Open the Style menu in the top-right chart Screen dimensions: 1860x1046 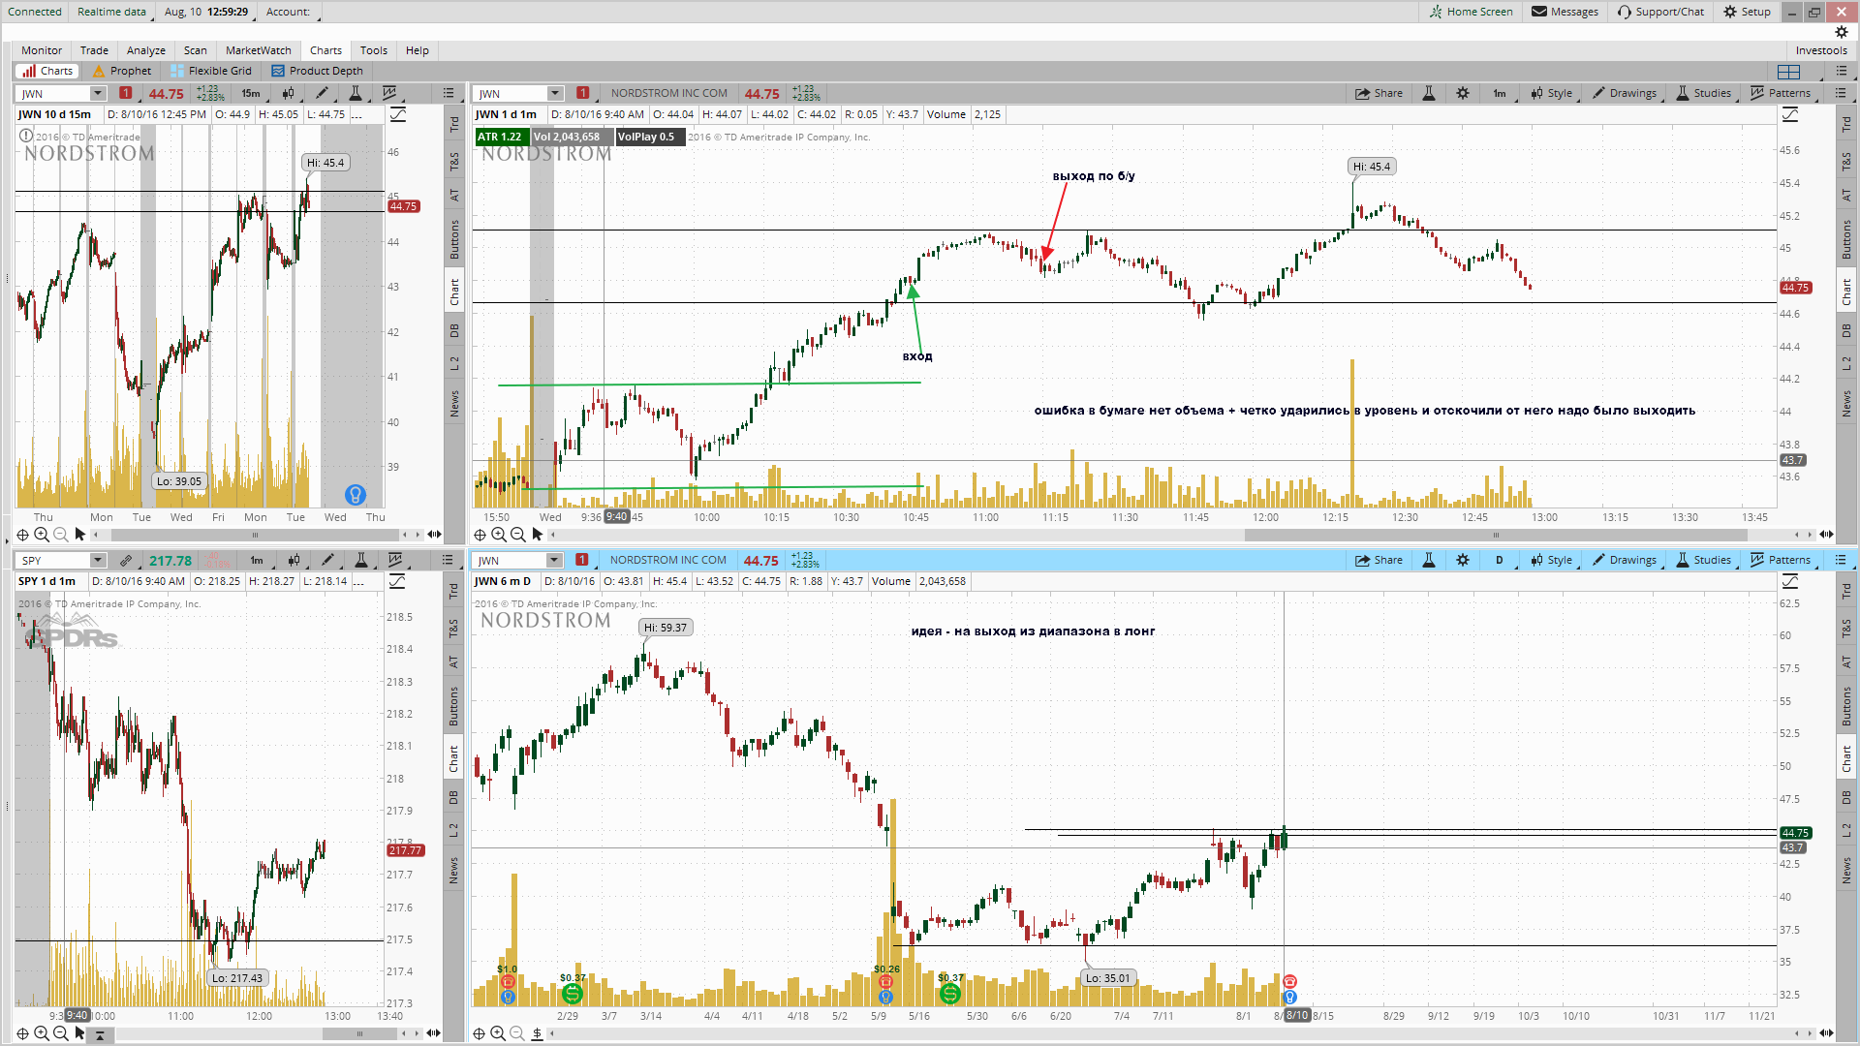1552,94
